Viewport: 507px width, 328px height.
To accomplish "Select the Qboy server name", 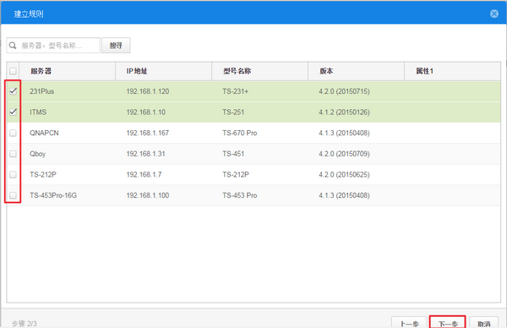I will [x=37, y=154].
